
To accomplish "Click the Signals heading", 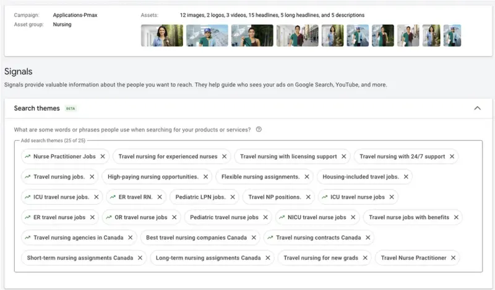I will [x=19, y=72].
